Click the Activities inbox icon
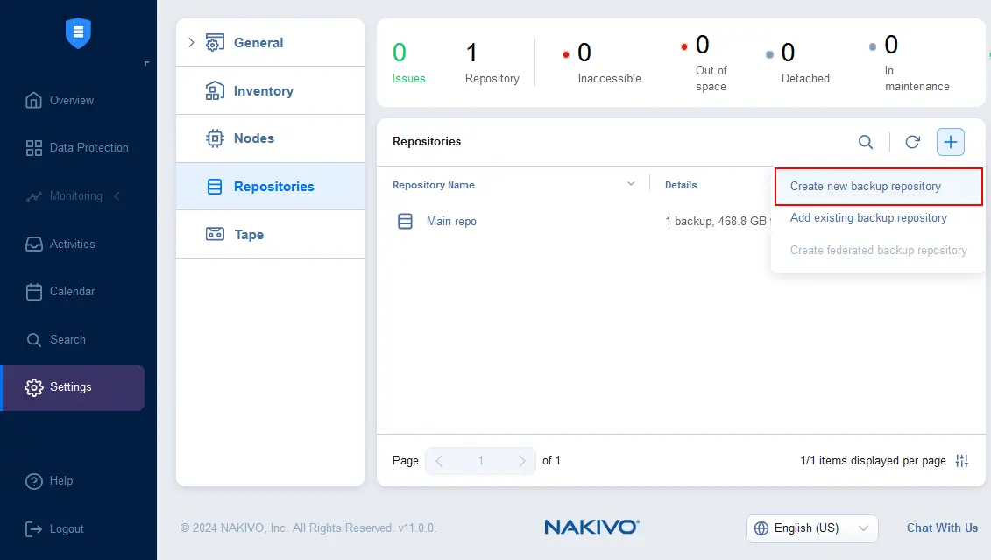Image resolution: width=991 pixels, height=560 pixels. (33, 244)
